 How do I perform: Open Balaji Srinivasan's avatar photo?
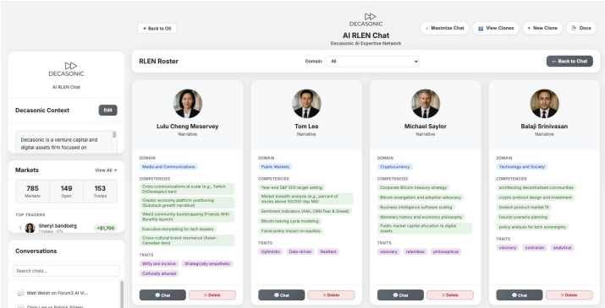[544, 104]
